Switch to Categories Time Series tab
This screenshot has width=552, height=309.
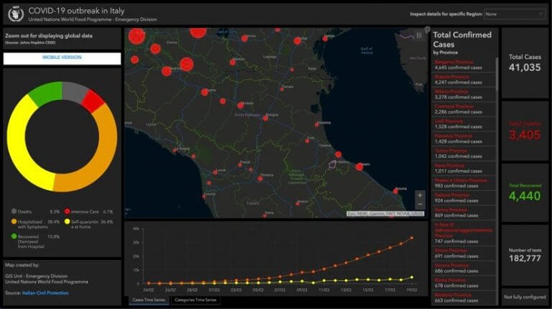195,300
